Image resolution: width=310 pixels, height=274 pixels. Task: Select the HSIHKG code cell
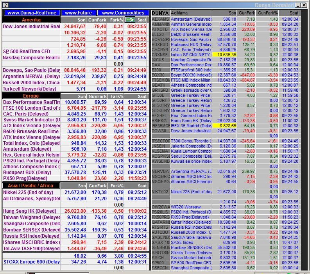point(161,121)
